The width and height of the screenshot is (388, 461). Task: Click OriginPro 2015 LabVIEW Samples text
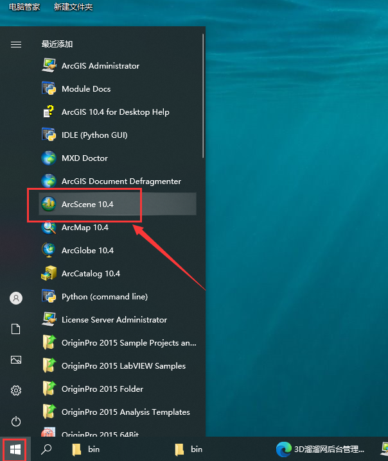click(x=124, y=365)
